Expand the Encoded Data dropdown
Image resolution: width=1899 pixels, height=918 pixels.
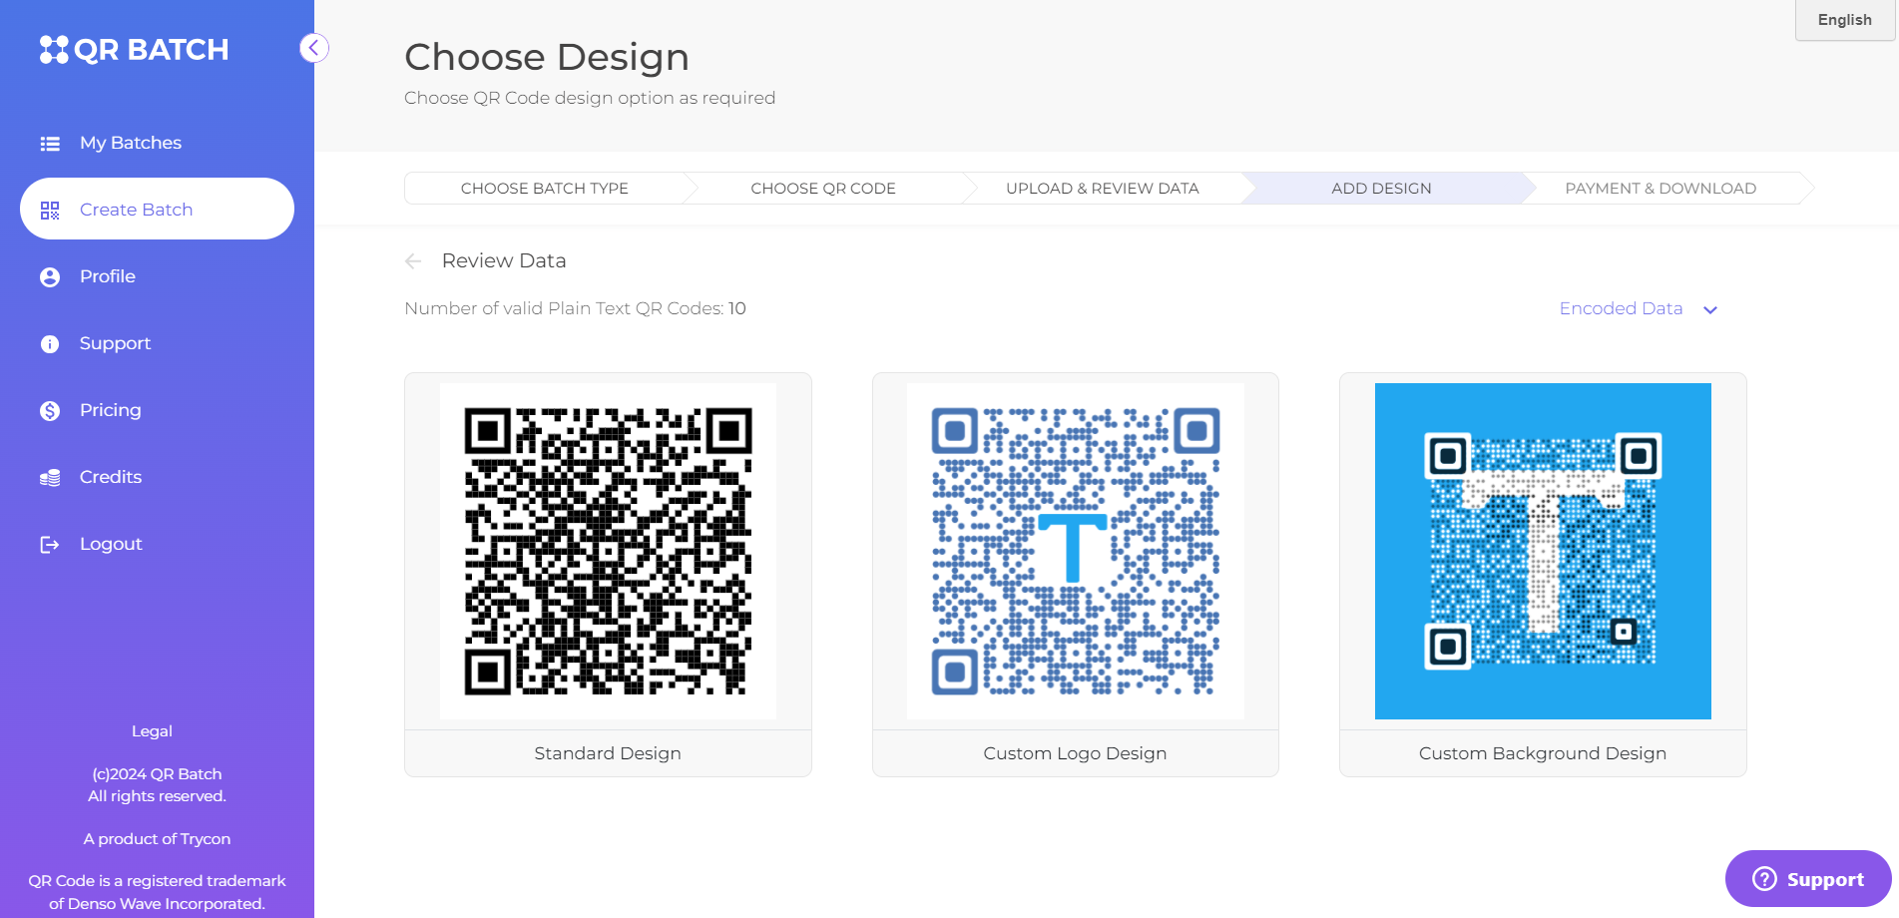(1638, 308)
